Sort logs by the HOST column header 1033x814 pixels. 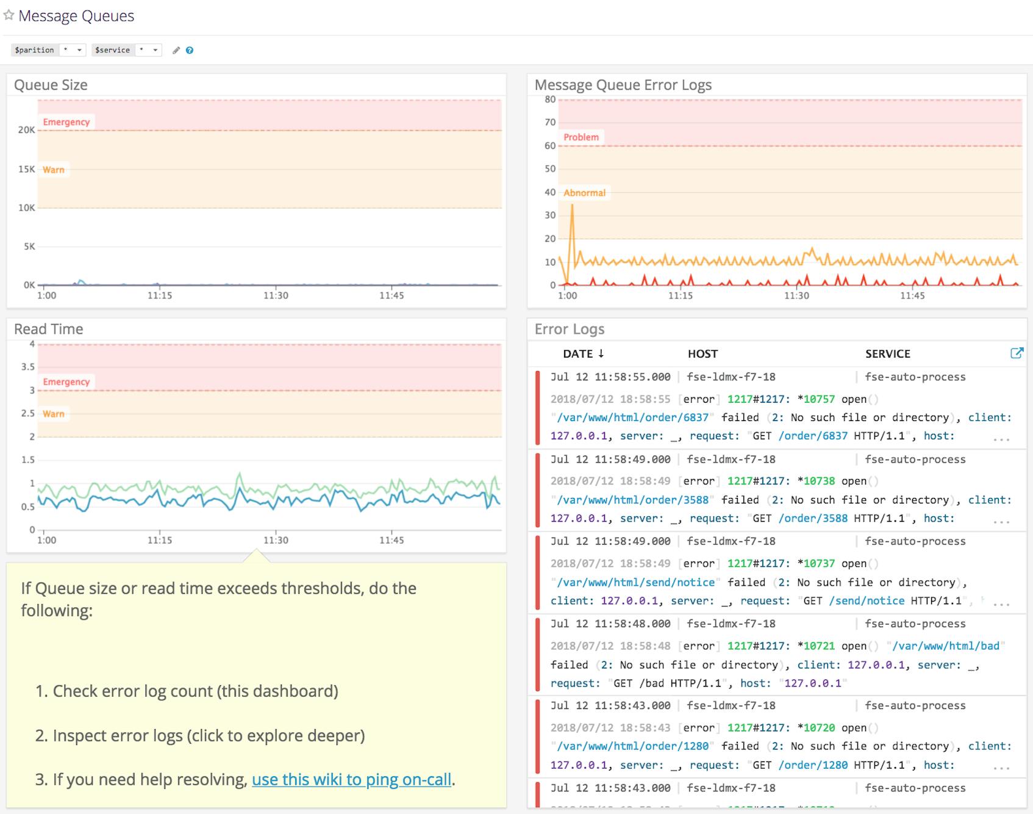[702, 353]
